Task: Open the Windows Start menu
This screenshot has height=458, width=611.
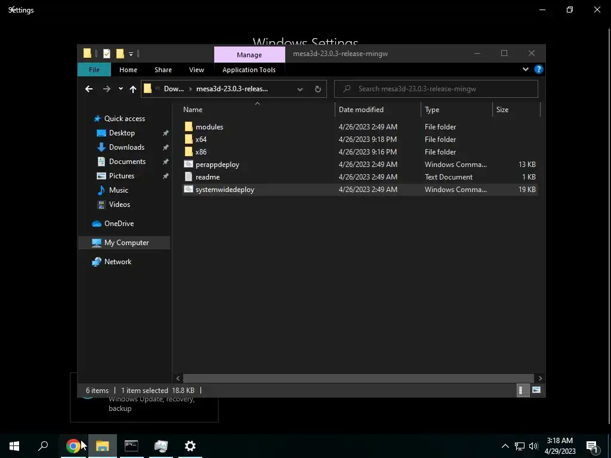Action: click(x=14, y=446)
